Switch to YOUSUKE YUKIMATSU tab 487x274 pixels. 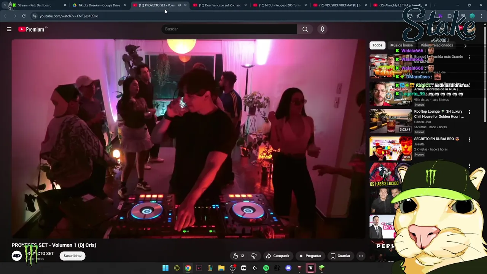click(340, 5)
